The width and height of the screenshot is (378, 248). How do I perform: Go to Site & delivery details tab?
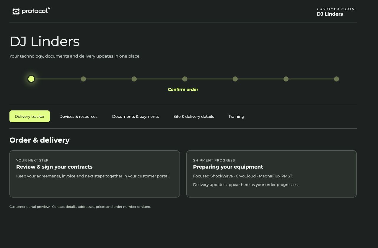(193, 116)
